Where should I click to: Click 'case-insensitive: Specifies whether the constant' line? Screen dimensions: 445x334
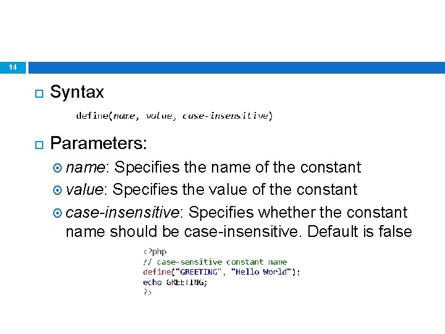point(237,212)
